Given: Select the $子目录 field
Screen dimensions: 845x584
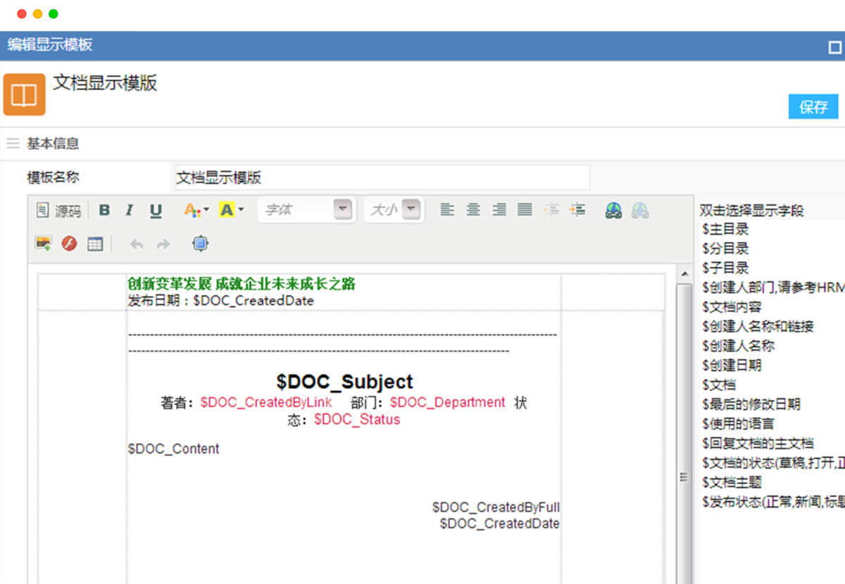Looking at the screenshot, I should 725,268.
